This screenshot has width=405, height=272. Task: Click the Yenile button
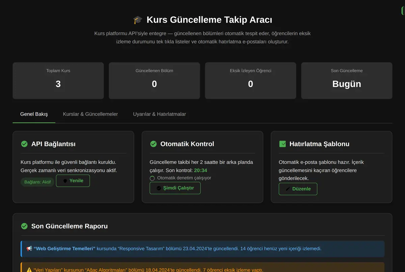tap(73, 181)
